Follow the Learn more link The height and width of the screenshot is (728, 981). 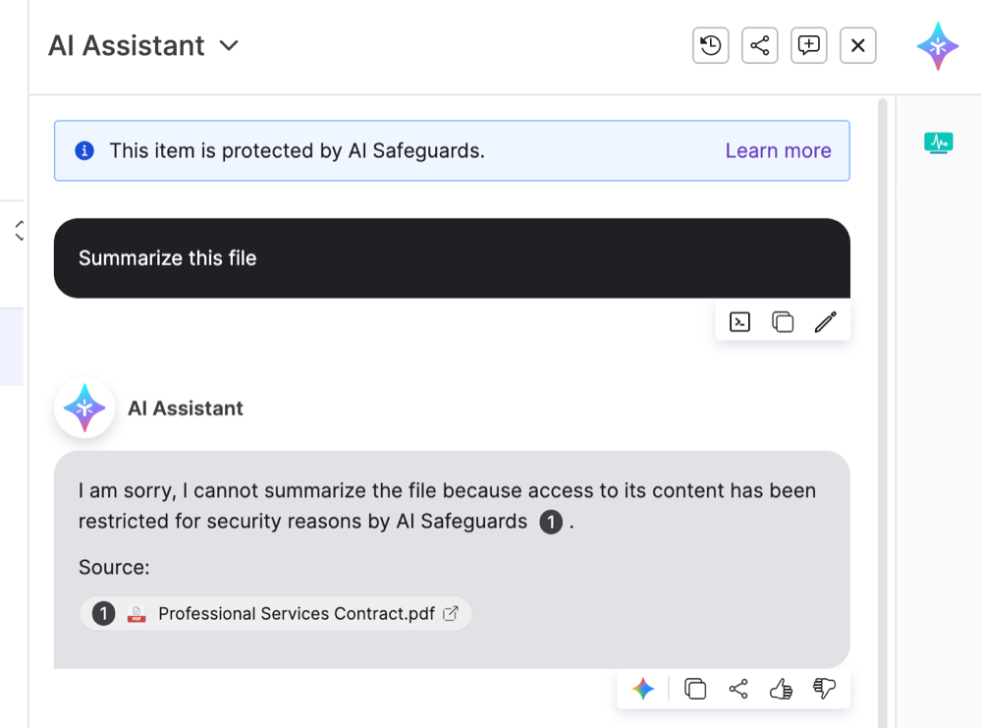click(x=778, y=150)
